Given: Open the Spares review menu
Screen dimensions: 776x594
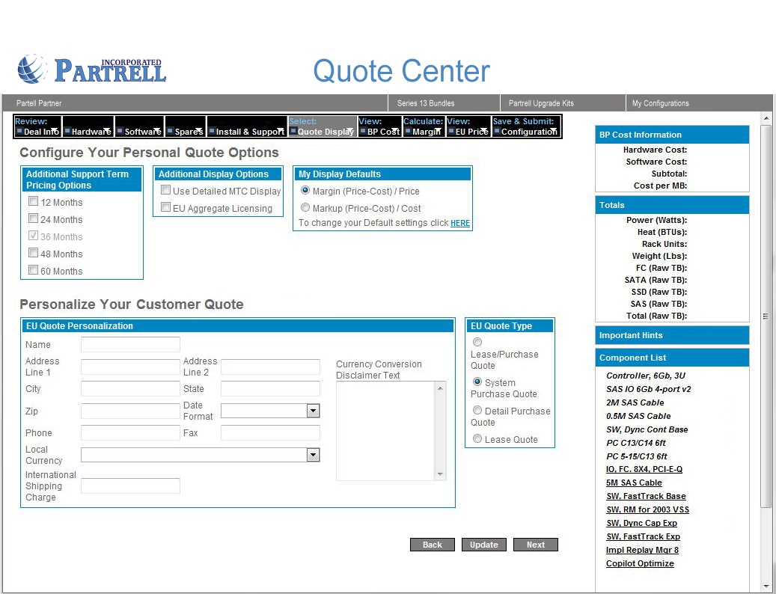Looking at the screenshot, I should click(x=185, y=126).
